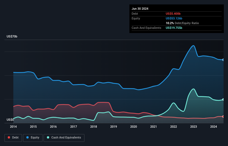Select the 2024 x-axis label
Image resolution: width=228 pixels, height=146 pixels.
pos(214,127)
